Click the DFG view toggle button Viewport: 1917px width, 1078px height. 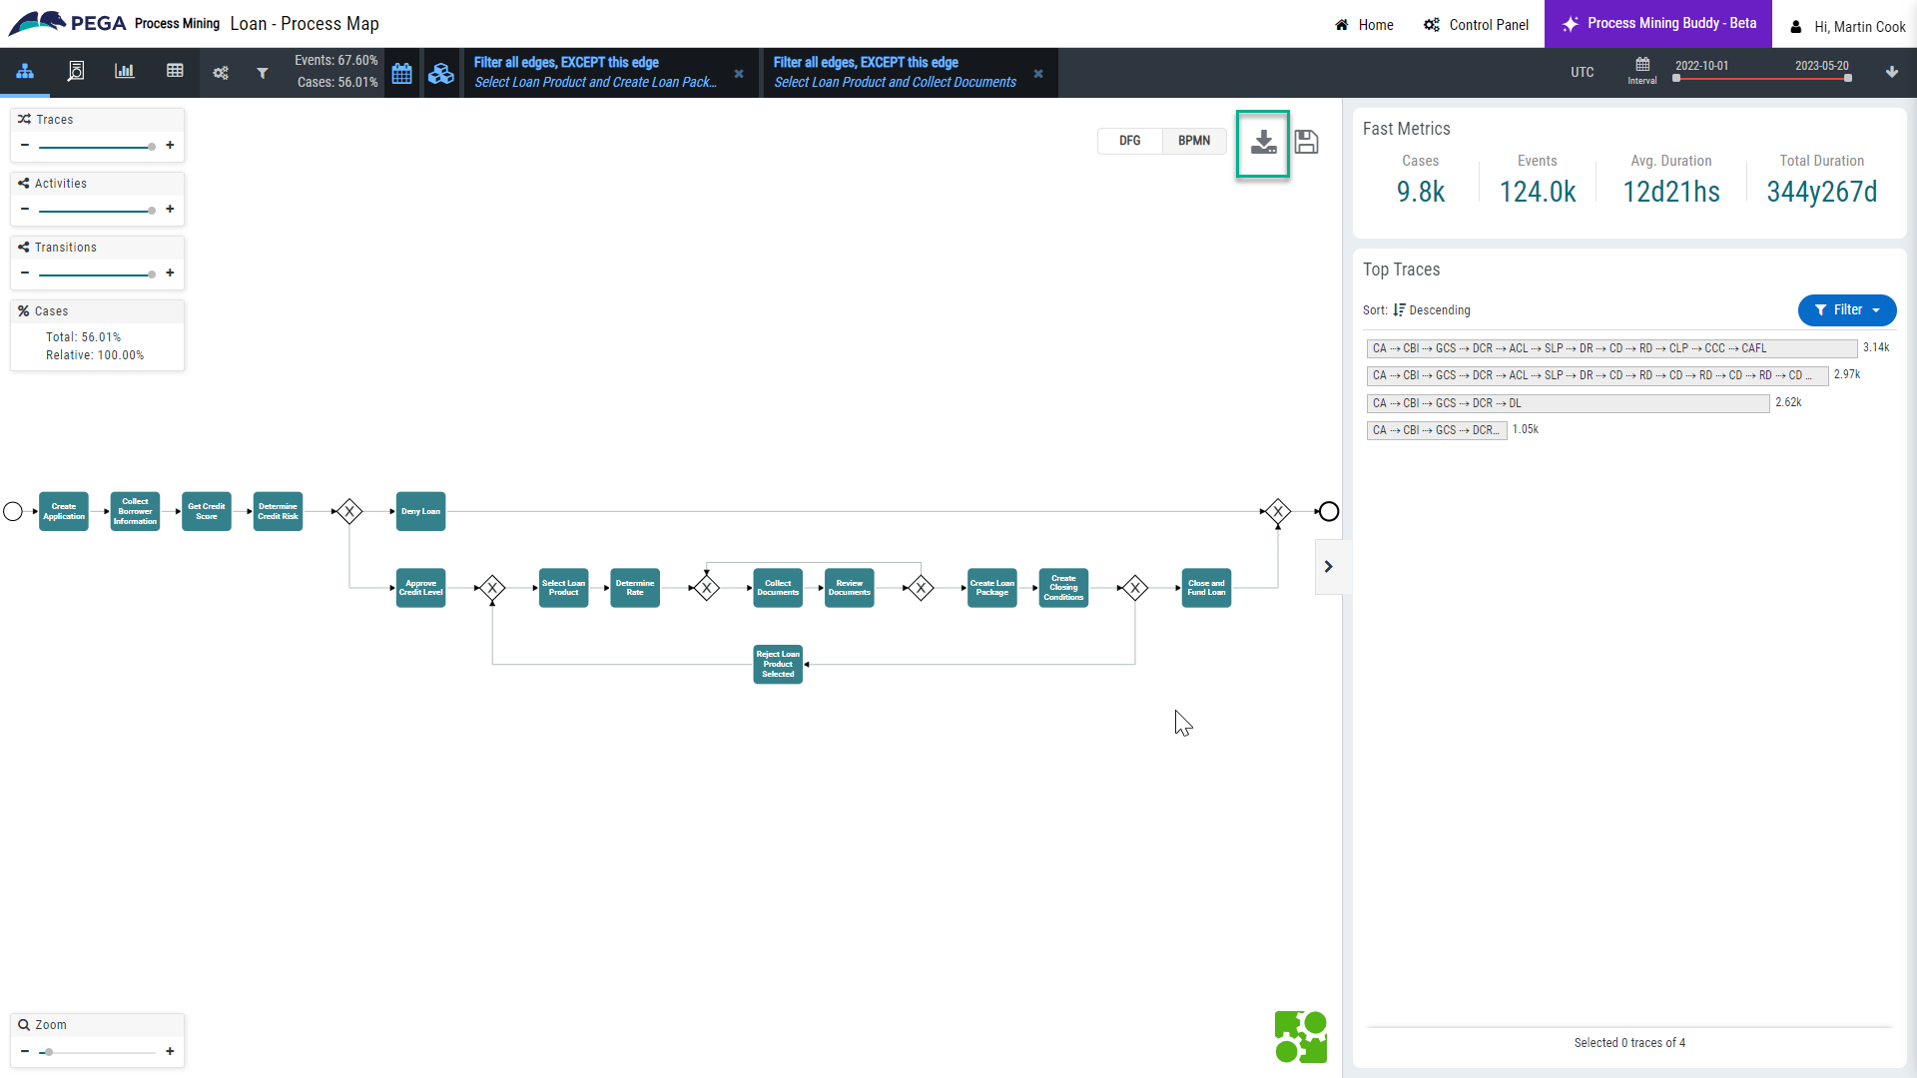(1128, 141)
